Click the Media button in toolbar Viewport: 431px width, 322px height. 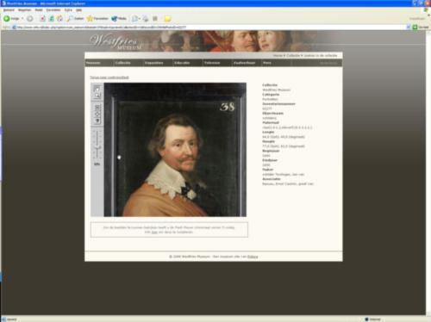(x=119, y=18)
